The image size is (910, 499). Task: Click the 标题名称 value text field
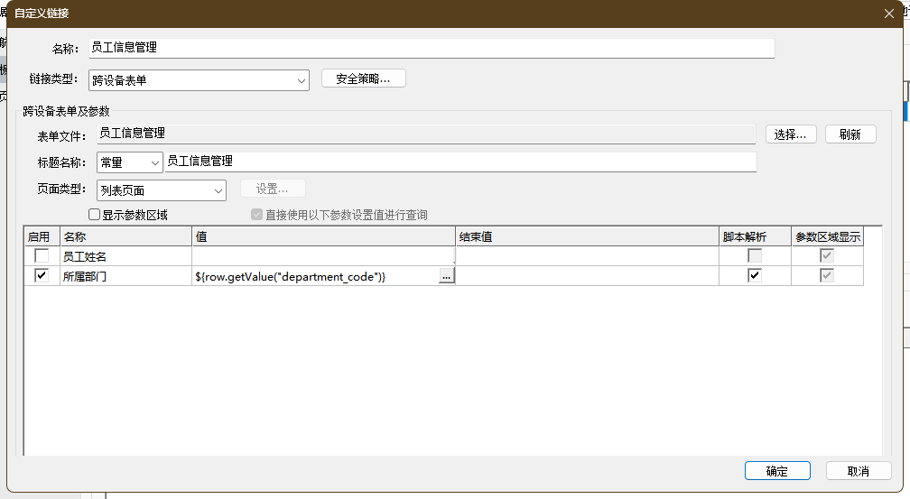point(459,162)
